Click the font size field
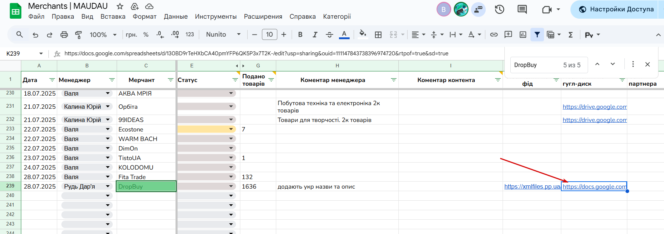This screenshot has width=664, height=234. pos(269,34)
